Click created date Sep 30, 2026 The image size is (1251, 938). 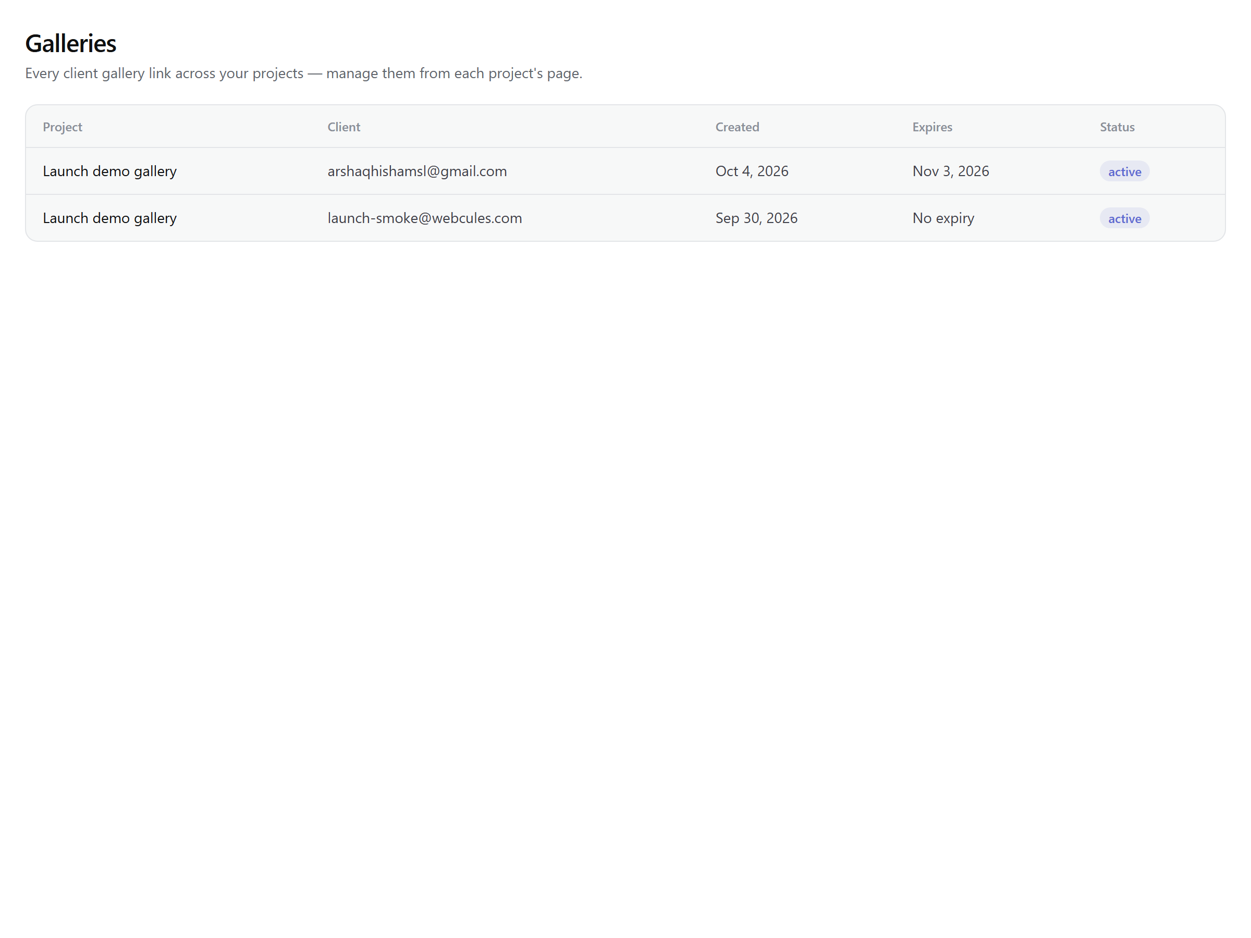coord(756,218)
